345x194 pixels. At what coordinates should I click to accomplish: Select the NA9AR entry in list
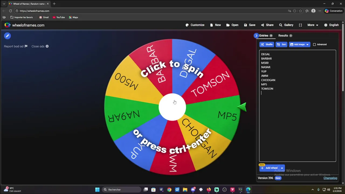266,67
